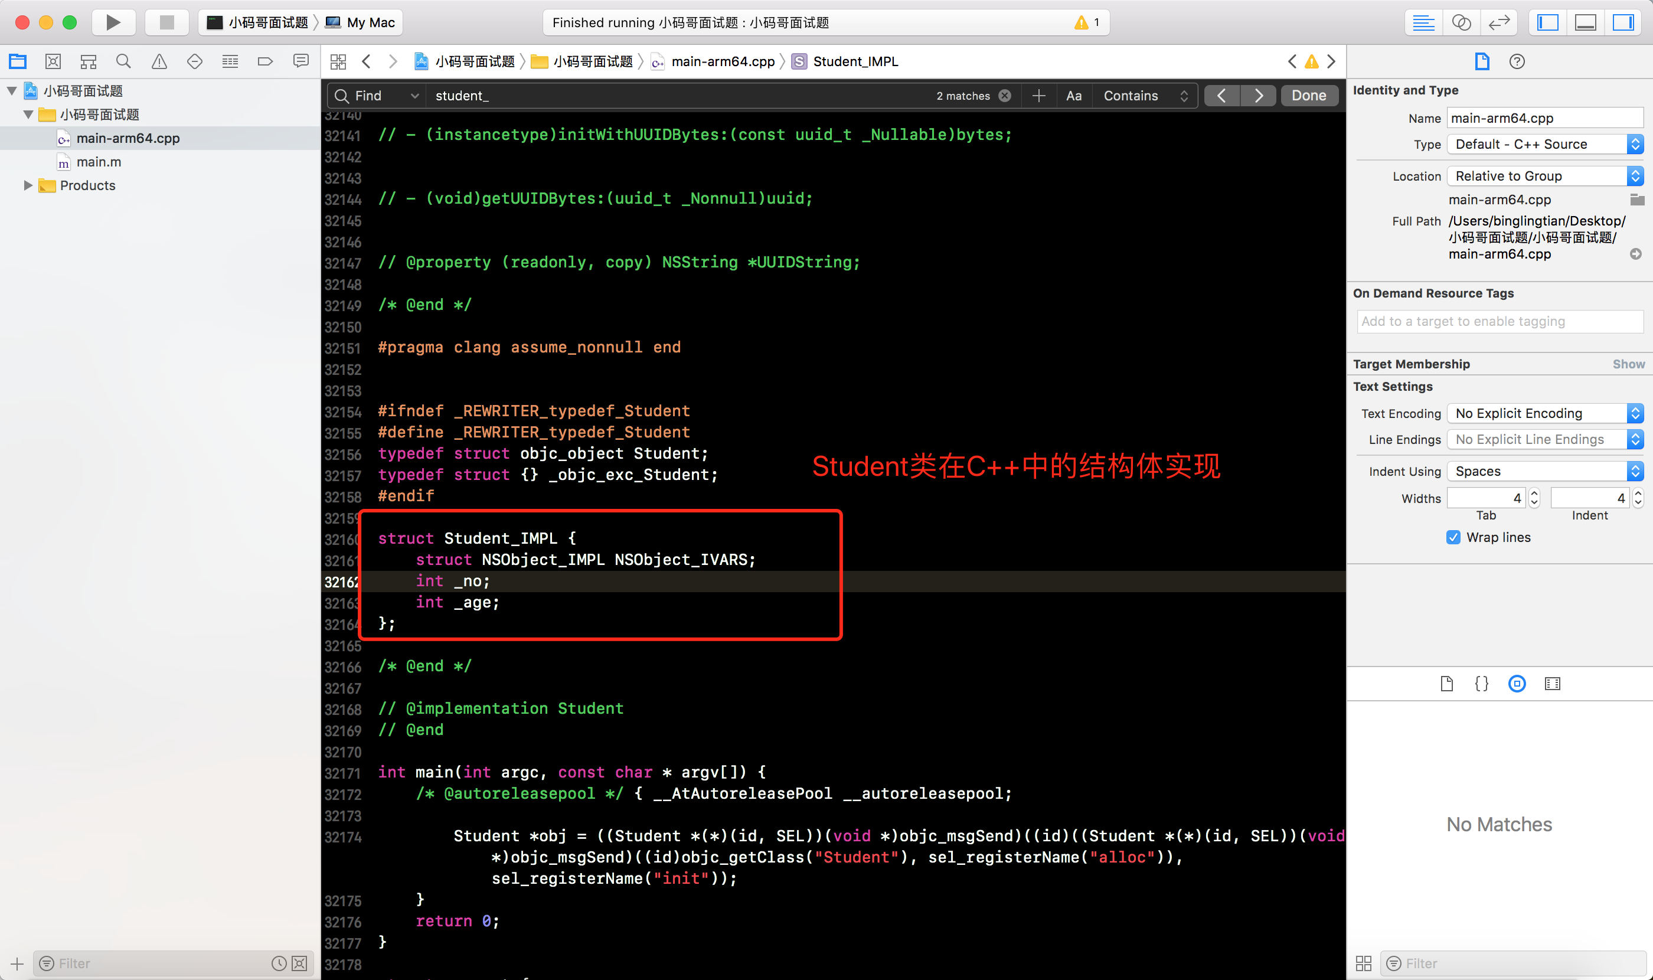Open the Issue navigator warning icon
The image size is (1653, 980).
[x=159, y=61]
